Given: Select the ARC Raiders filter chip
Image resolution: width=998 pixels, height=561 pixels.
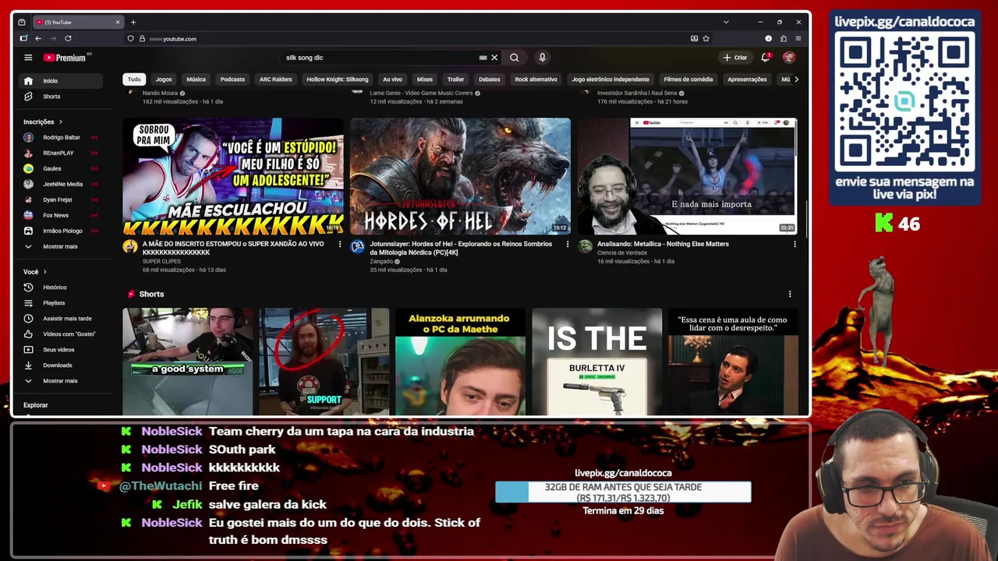Looking at the screenshot, I should click(x=276, y=79).
